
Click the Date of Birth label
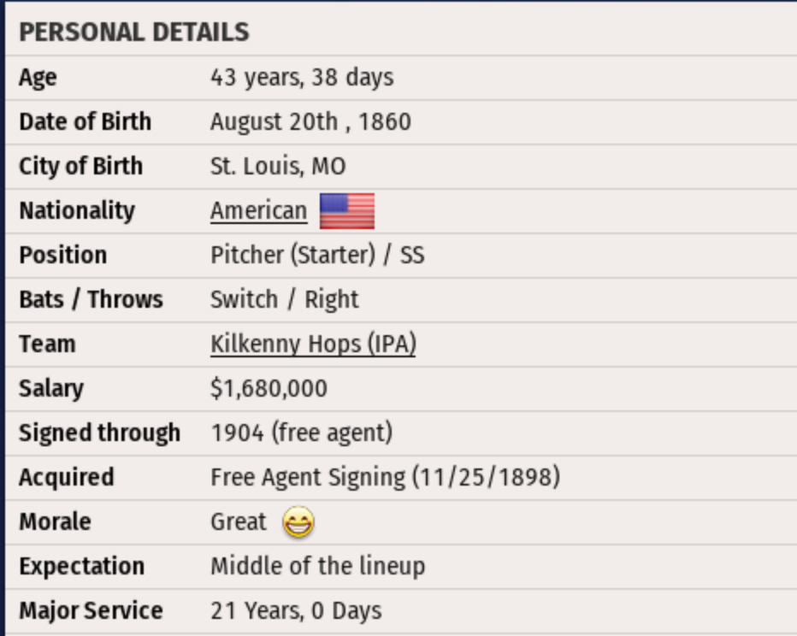point(85,122)
